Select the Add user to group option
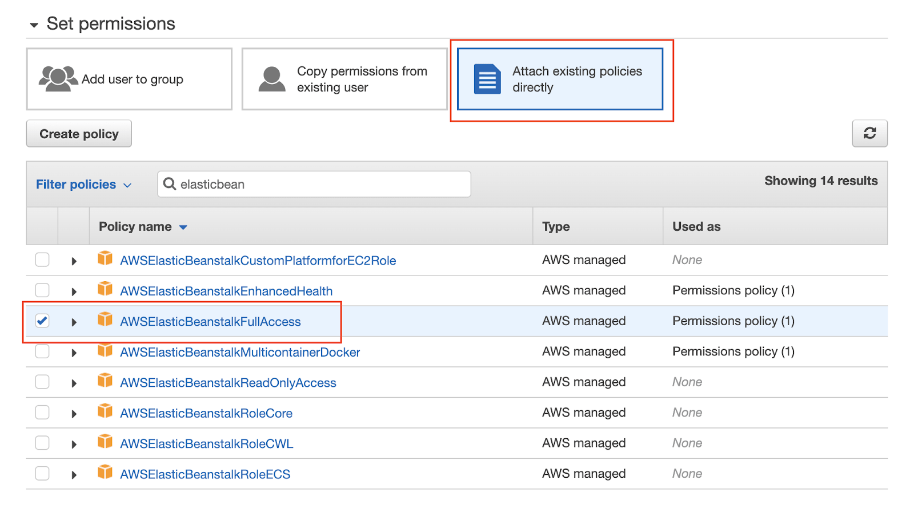Image resolution: width=914 pixels, height=520 pixels. [x=129, y=79]
